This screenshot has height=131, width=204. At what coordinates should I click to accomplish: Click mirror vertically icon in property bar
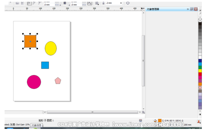point(23,3)
